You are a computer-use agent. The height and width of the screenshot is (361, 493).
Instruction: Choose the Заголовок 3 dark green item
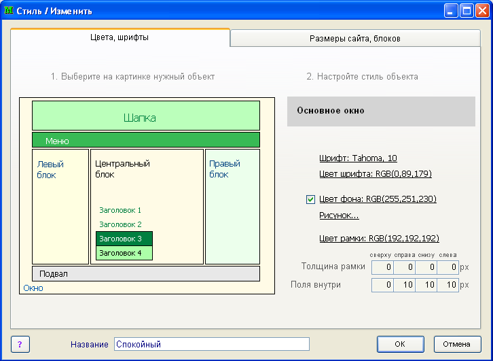[124, 239]
